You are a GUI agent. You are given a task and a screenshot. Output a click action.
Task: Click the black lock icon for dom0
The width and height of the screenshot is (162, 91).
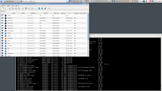(x=6, y=15)
